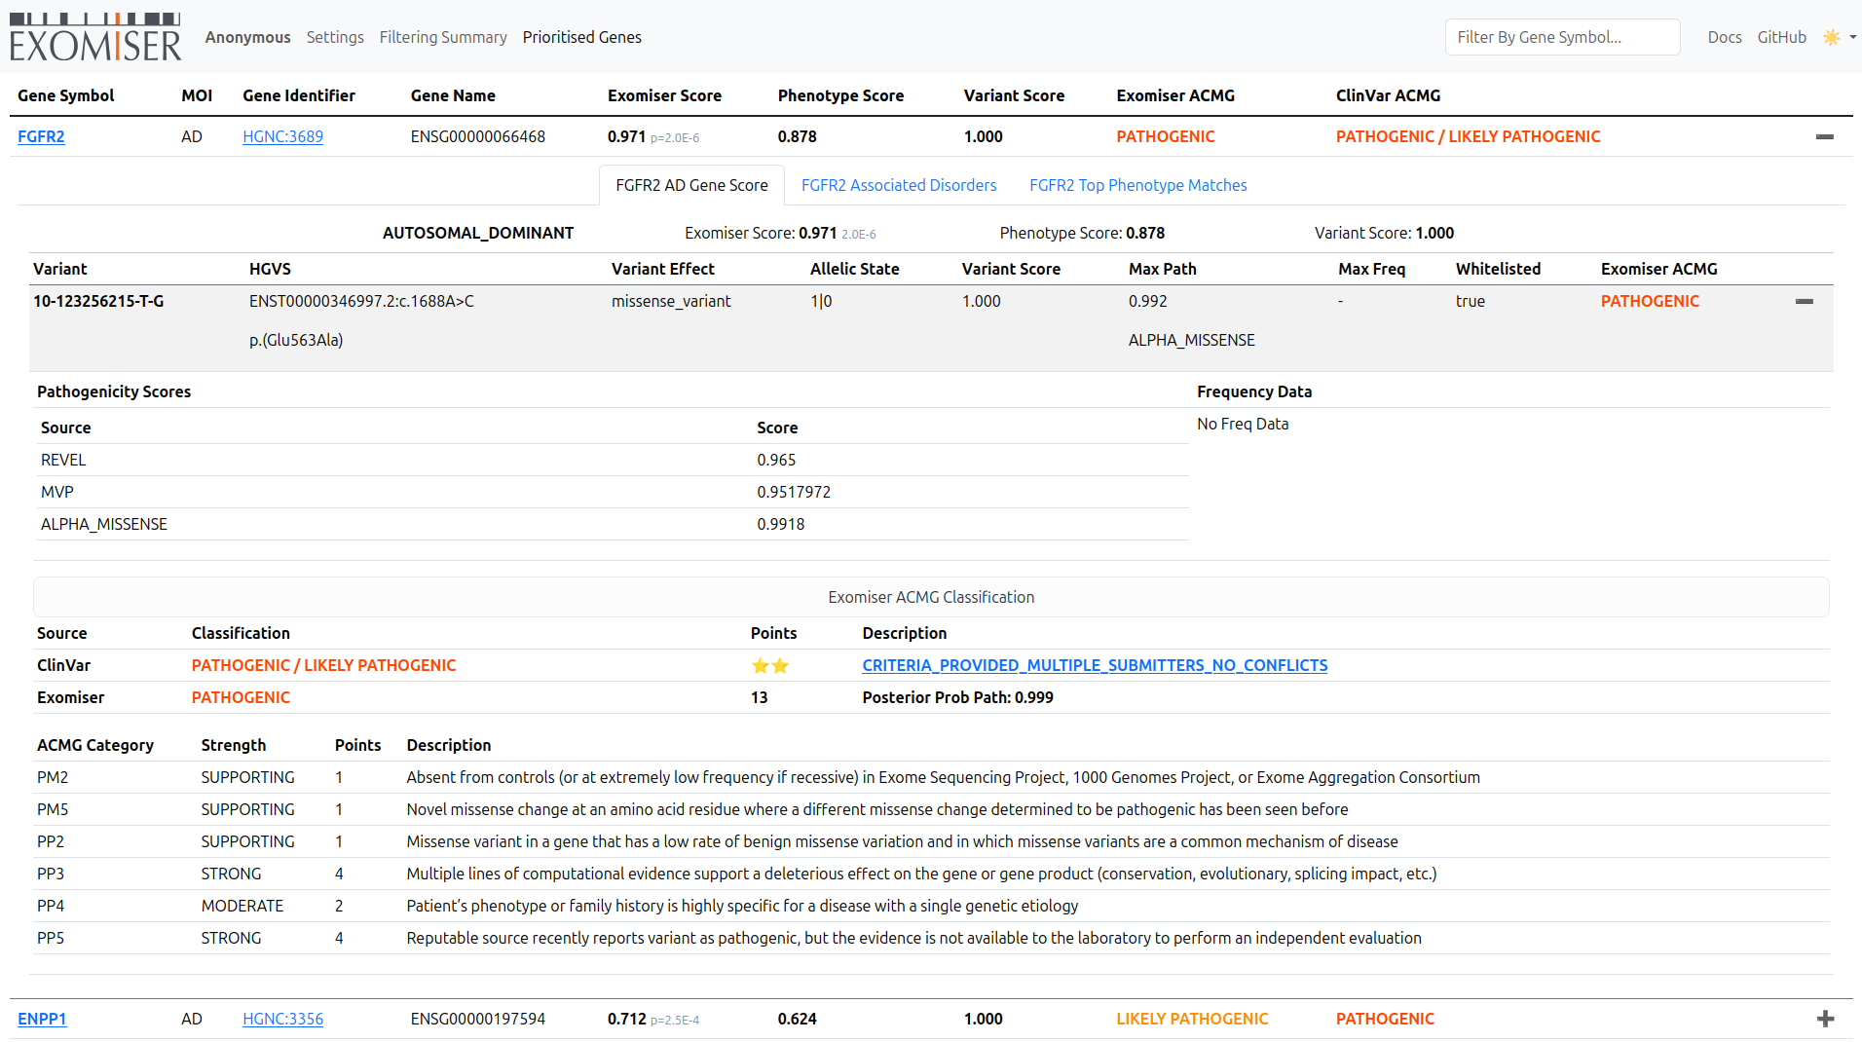This screenshot has width=1862, height=1042.
Task: Click the Pathogenicity Scores heading
Action: tap(114, 391)
